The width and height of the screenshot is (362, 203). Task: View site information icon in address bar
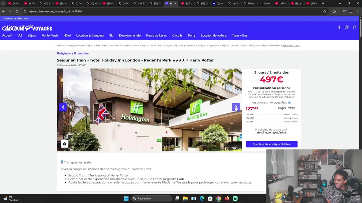pos(25,11)
